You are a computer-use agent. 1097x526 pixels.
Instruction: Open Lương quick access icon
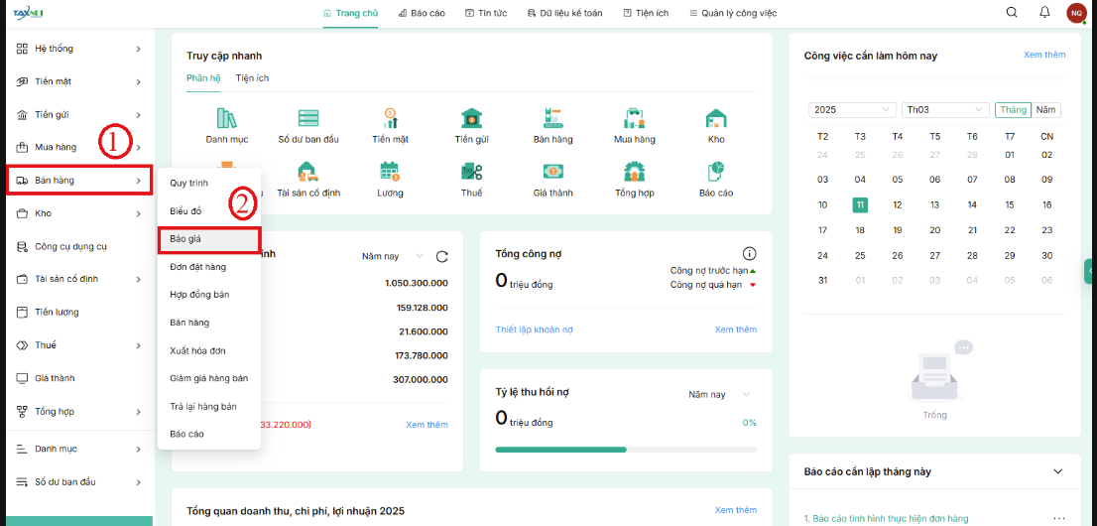pos(391,171)
